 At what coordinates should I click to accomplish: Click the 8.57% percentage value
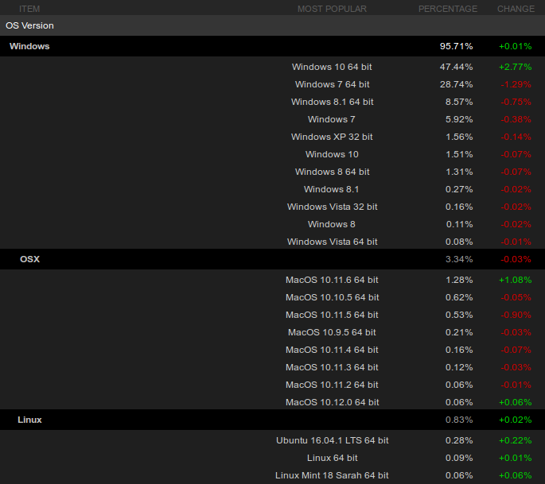click(x=459, y=102)
